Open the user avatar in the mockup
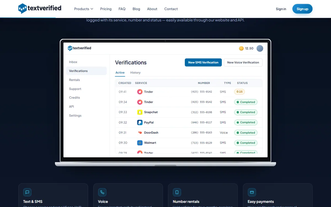331x207 pixels. tap(260, 48)
